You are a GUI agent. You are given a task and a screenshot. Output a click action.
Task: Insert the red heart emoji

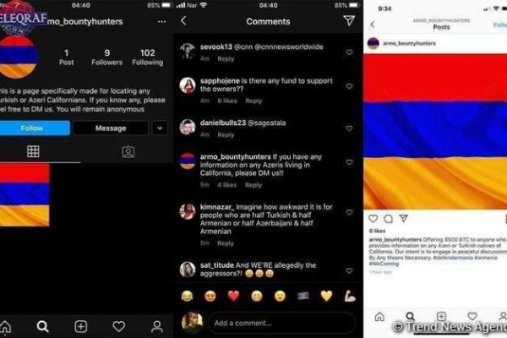tap(233, 296)
